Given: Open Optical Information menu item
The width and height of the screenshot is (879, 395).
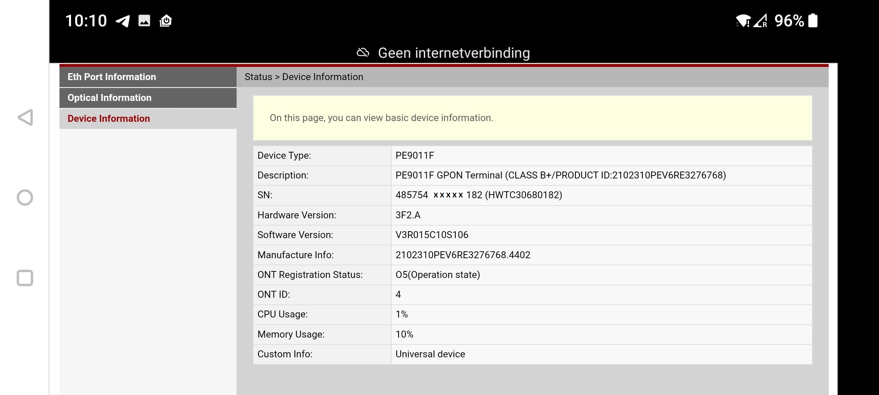Looking at the screenshot, I should click(x=110, y=98).
